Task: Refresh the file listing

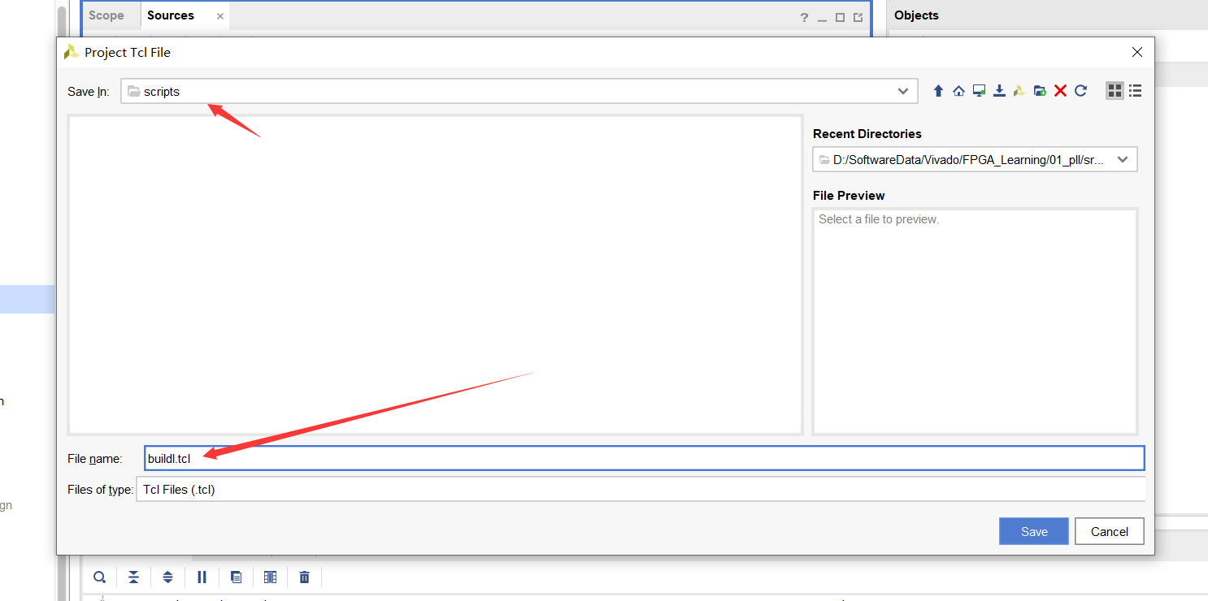Action: pos(1080,91)
